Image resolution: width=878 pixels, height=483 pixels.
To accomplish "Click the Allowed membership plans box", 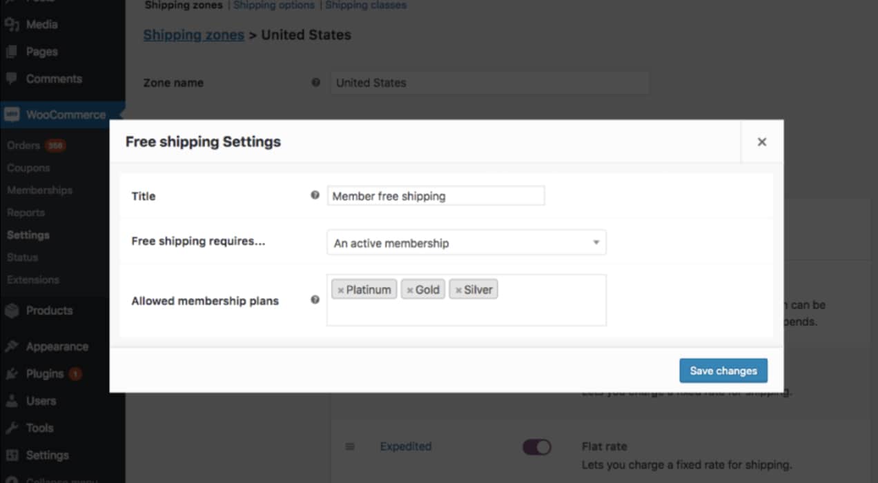I will point(467,300).
